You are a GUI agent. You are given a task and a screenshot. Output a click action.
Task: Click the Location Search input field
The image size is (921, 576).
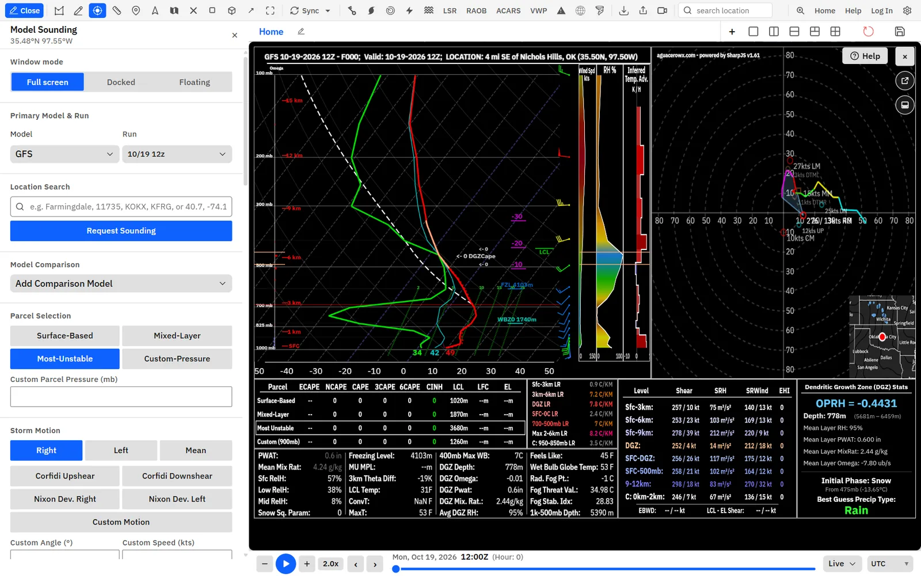point(121,206)
